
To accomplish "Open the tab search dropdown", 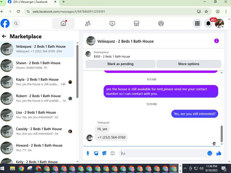I will point(1,2).
